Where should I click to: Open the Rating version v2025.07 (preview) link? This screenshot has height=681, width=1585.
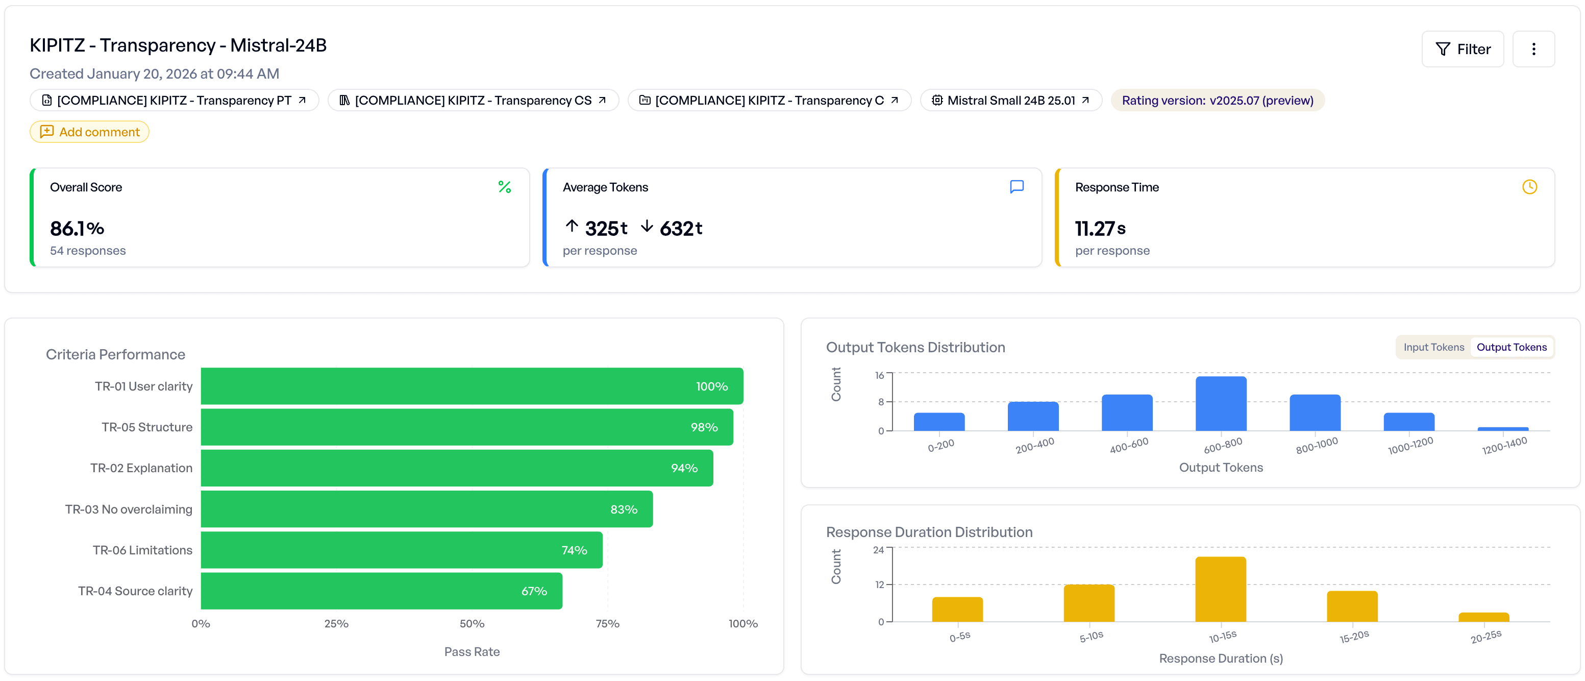pos(1217,100)
